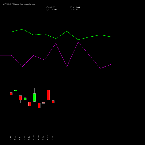Select the 23 Apr date label
The height and width of the screenshot is (145, 145).
(x=10, y=138)
